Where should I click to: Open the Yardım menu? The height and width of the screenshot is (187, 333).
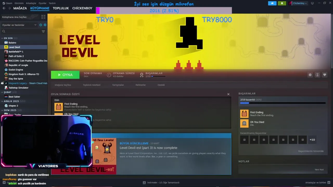[52, 3]
